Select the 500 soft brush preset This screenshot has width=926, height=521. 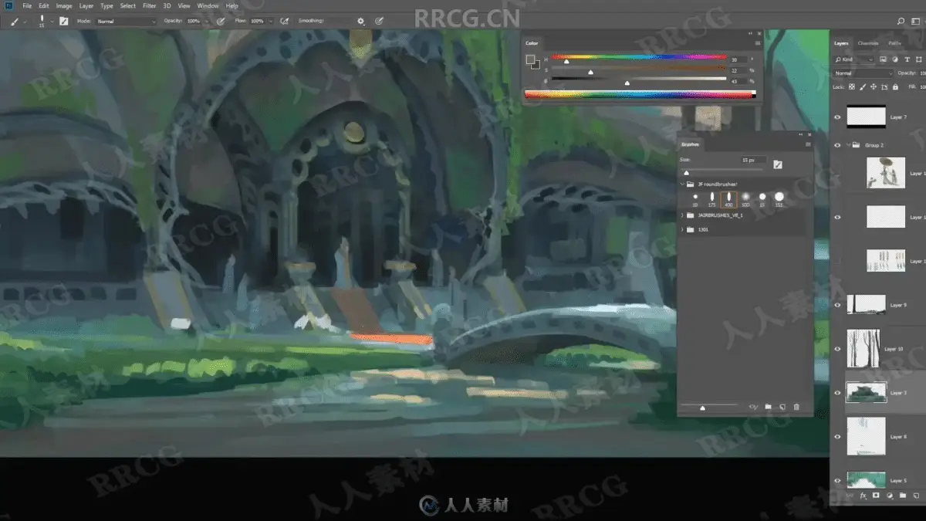pos(745,199)
